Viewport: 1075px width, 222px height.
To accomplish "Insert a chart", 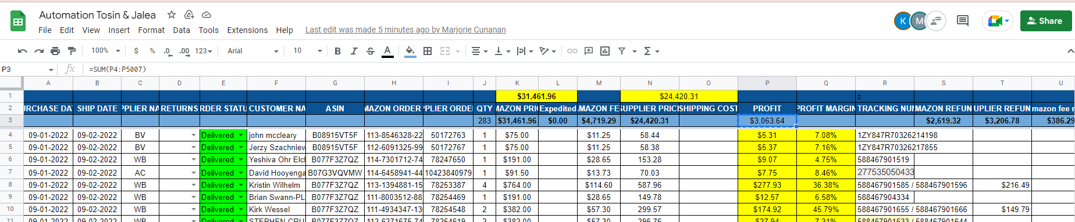I will [x=605, y=51].
